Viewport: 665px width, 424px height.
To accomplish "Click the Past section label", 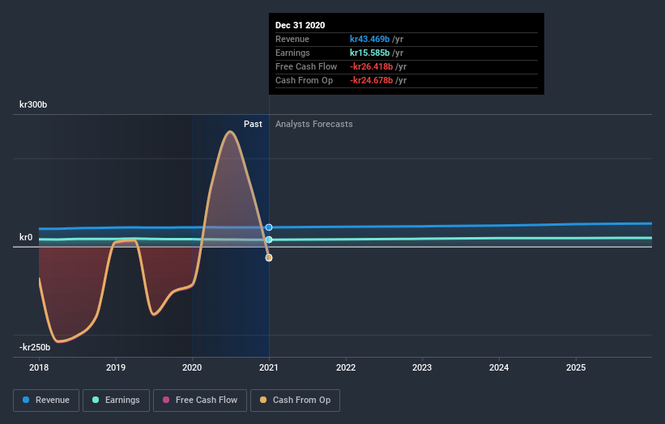I will click(x=253, y=124).
